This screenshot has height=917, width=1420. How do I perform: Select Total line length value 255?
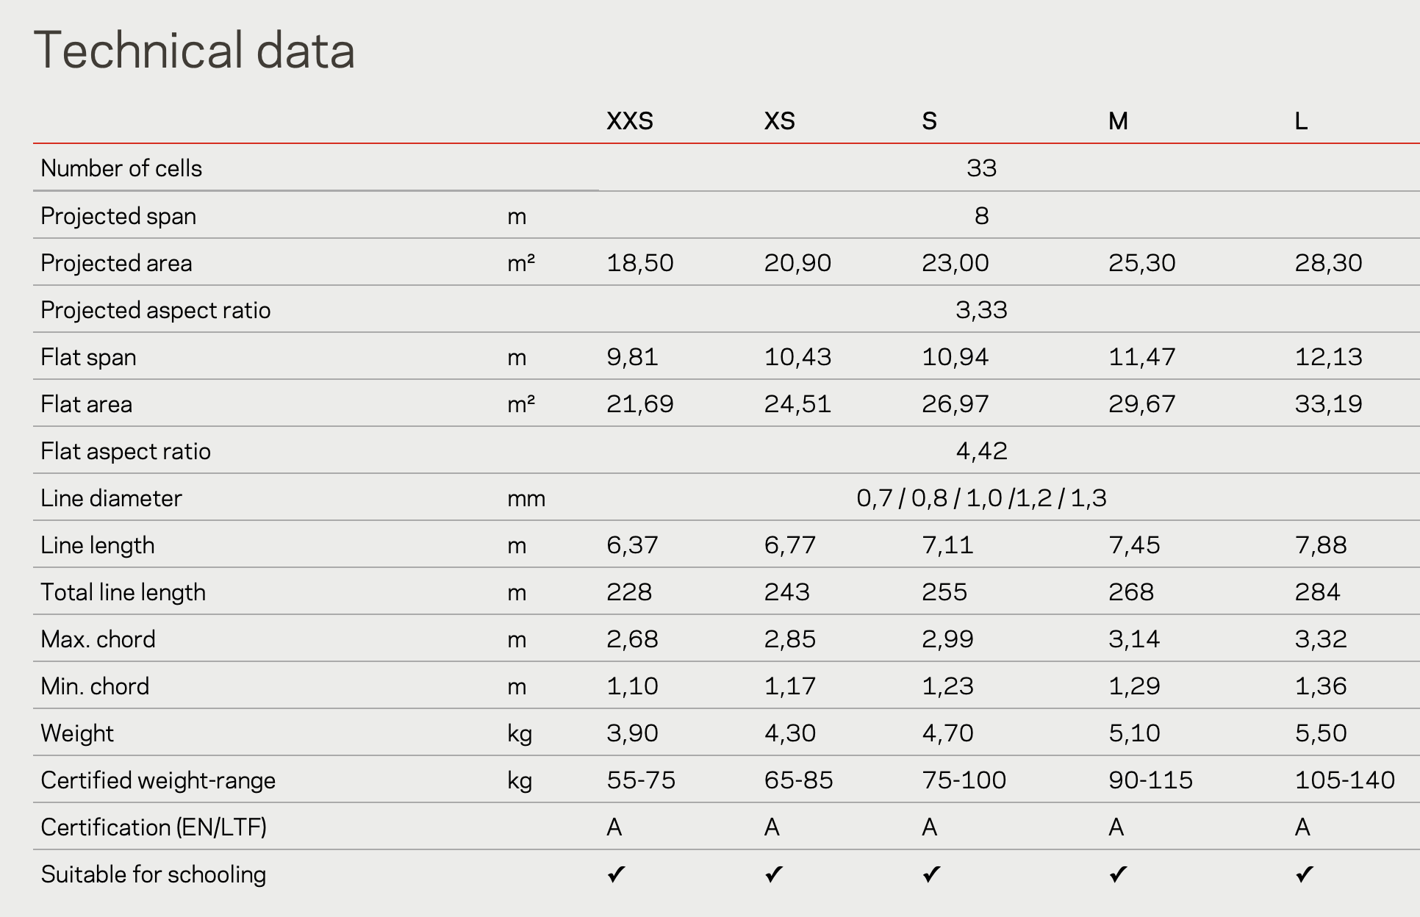click(x=944, y=592)
